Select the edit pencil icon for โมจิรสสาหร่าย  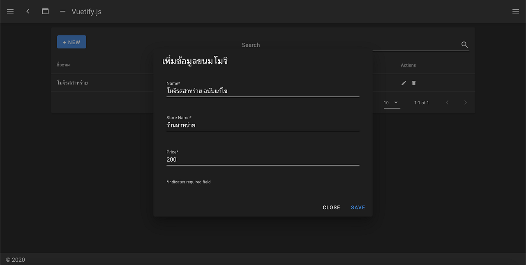404,83
